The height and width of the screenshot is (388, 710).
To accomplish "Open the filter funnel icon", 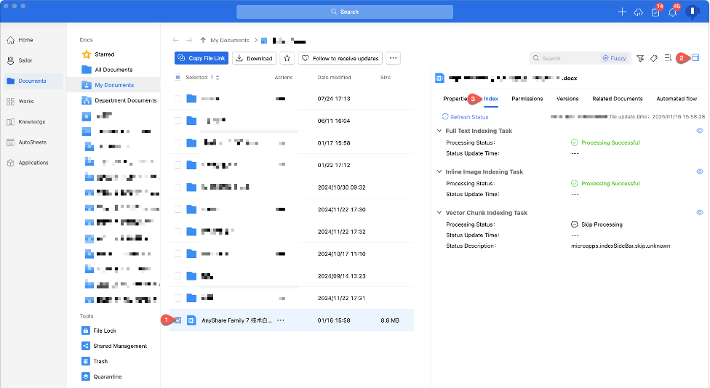I will click(640, 58).
